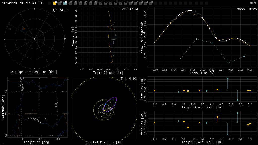
Task: Click the UTC timestamp at top left
Action: pos(23,3)
